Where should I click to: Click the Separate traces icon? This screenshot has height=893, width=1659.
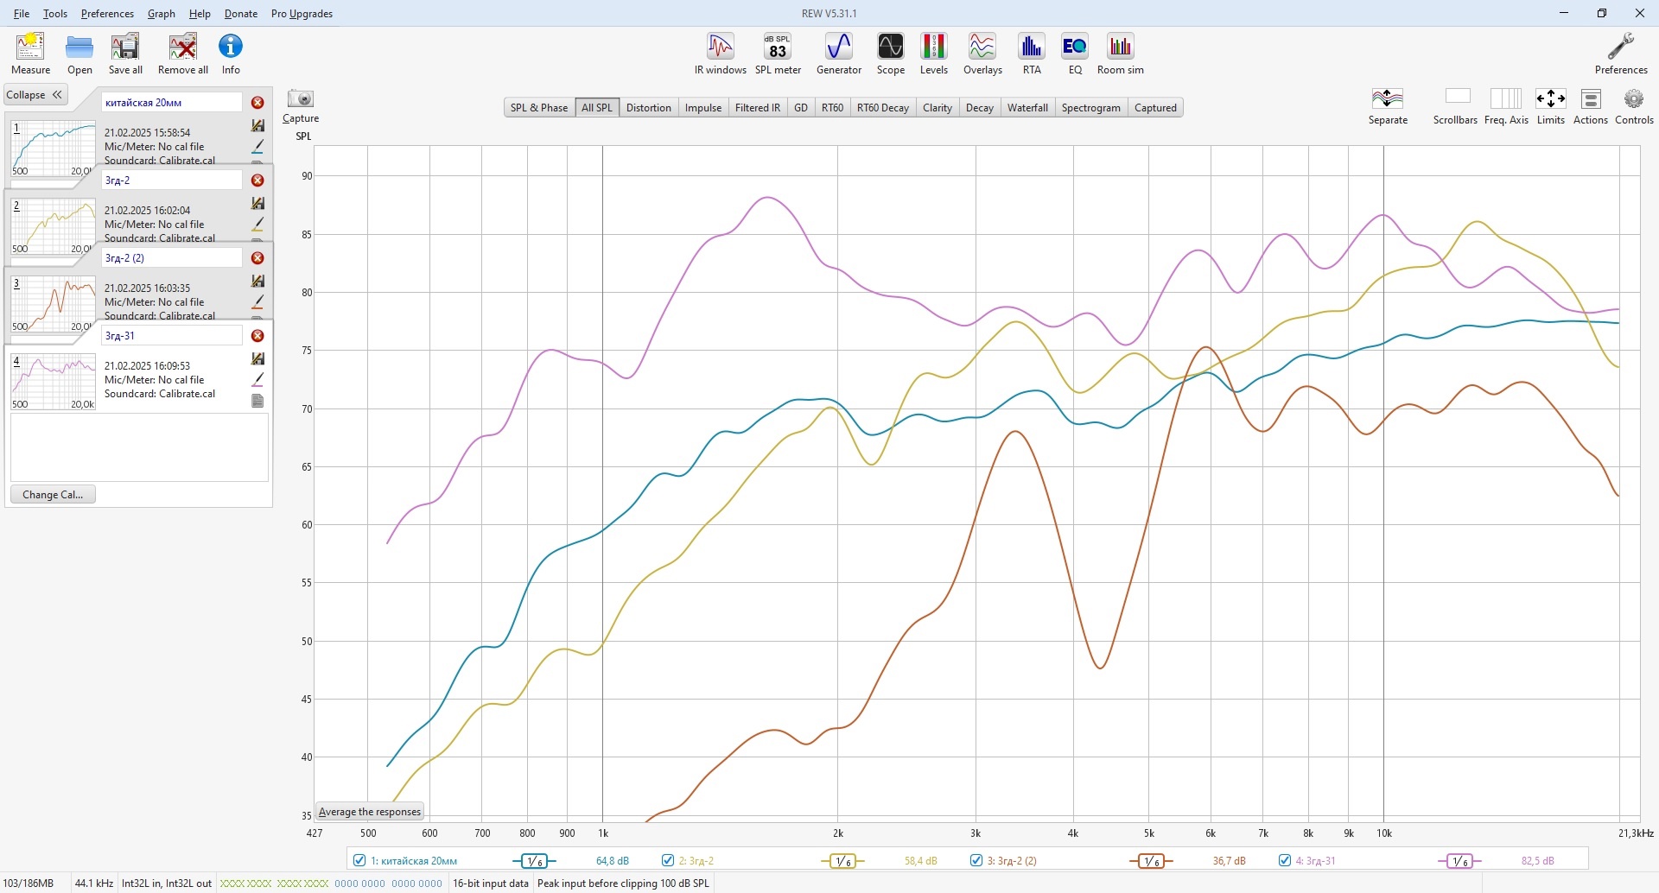point(1388,98)
